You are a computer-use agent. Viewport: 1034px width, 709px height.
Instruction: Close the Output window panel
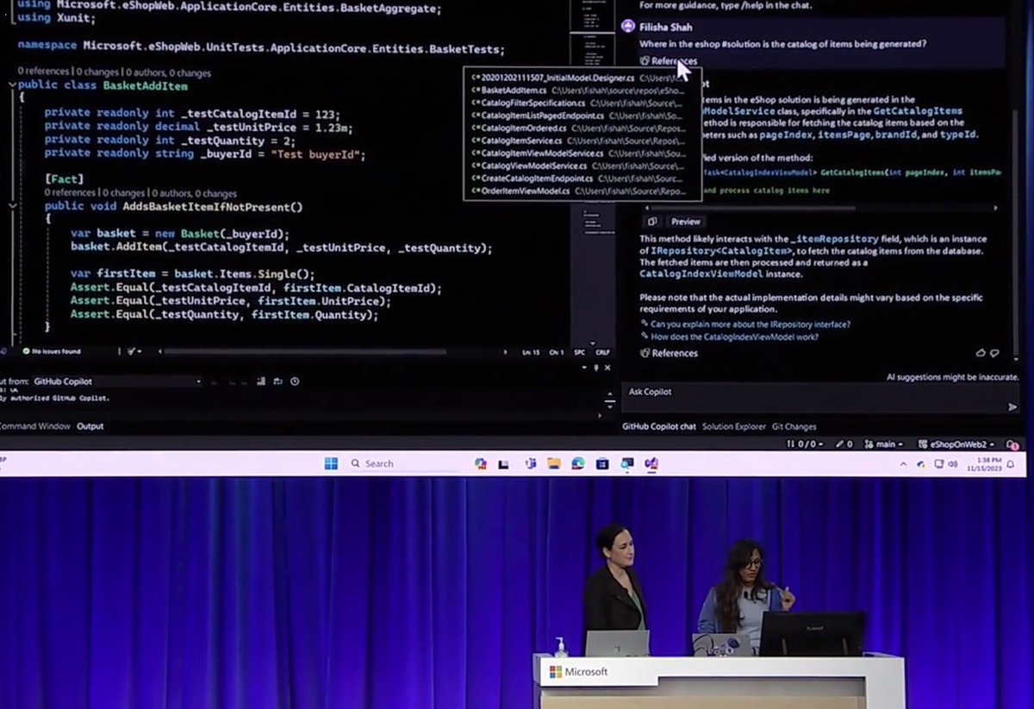[607, 368]
